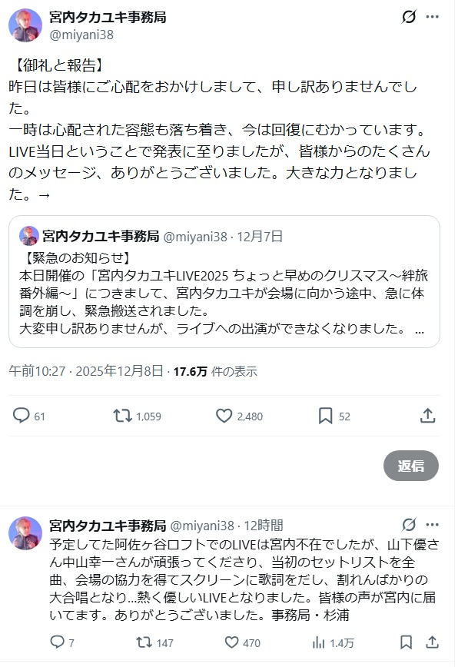
Task: Like the reply post with 470 likes
Action: (x=231, y=642)
